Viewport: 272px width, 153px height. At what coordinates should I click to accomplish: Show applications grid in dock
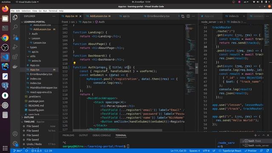pos(5,148)
